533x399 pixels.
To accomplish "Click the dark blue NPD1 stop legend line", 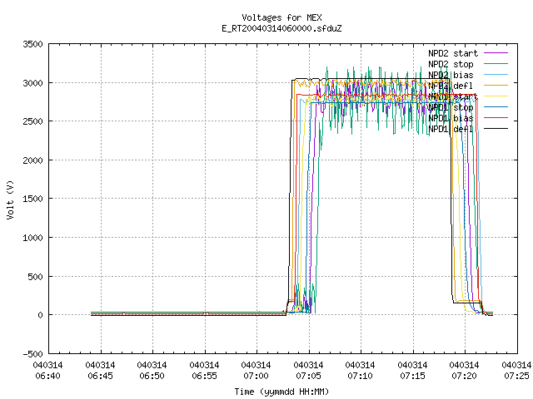I will tap(496, 107).
